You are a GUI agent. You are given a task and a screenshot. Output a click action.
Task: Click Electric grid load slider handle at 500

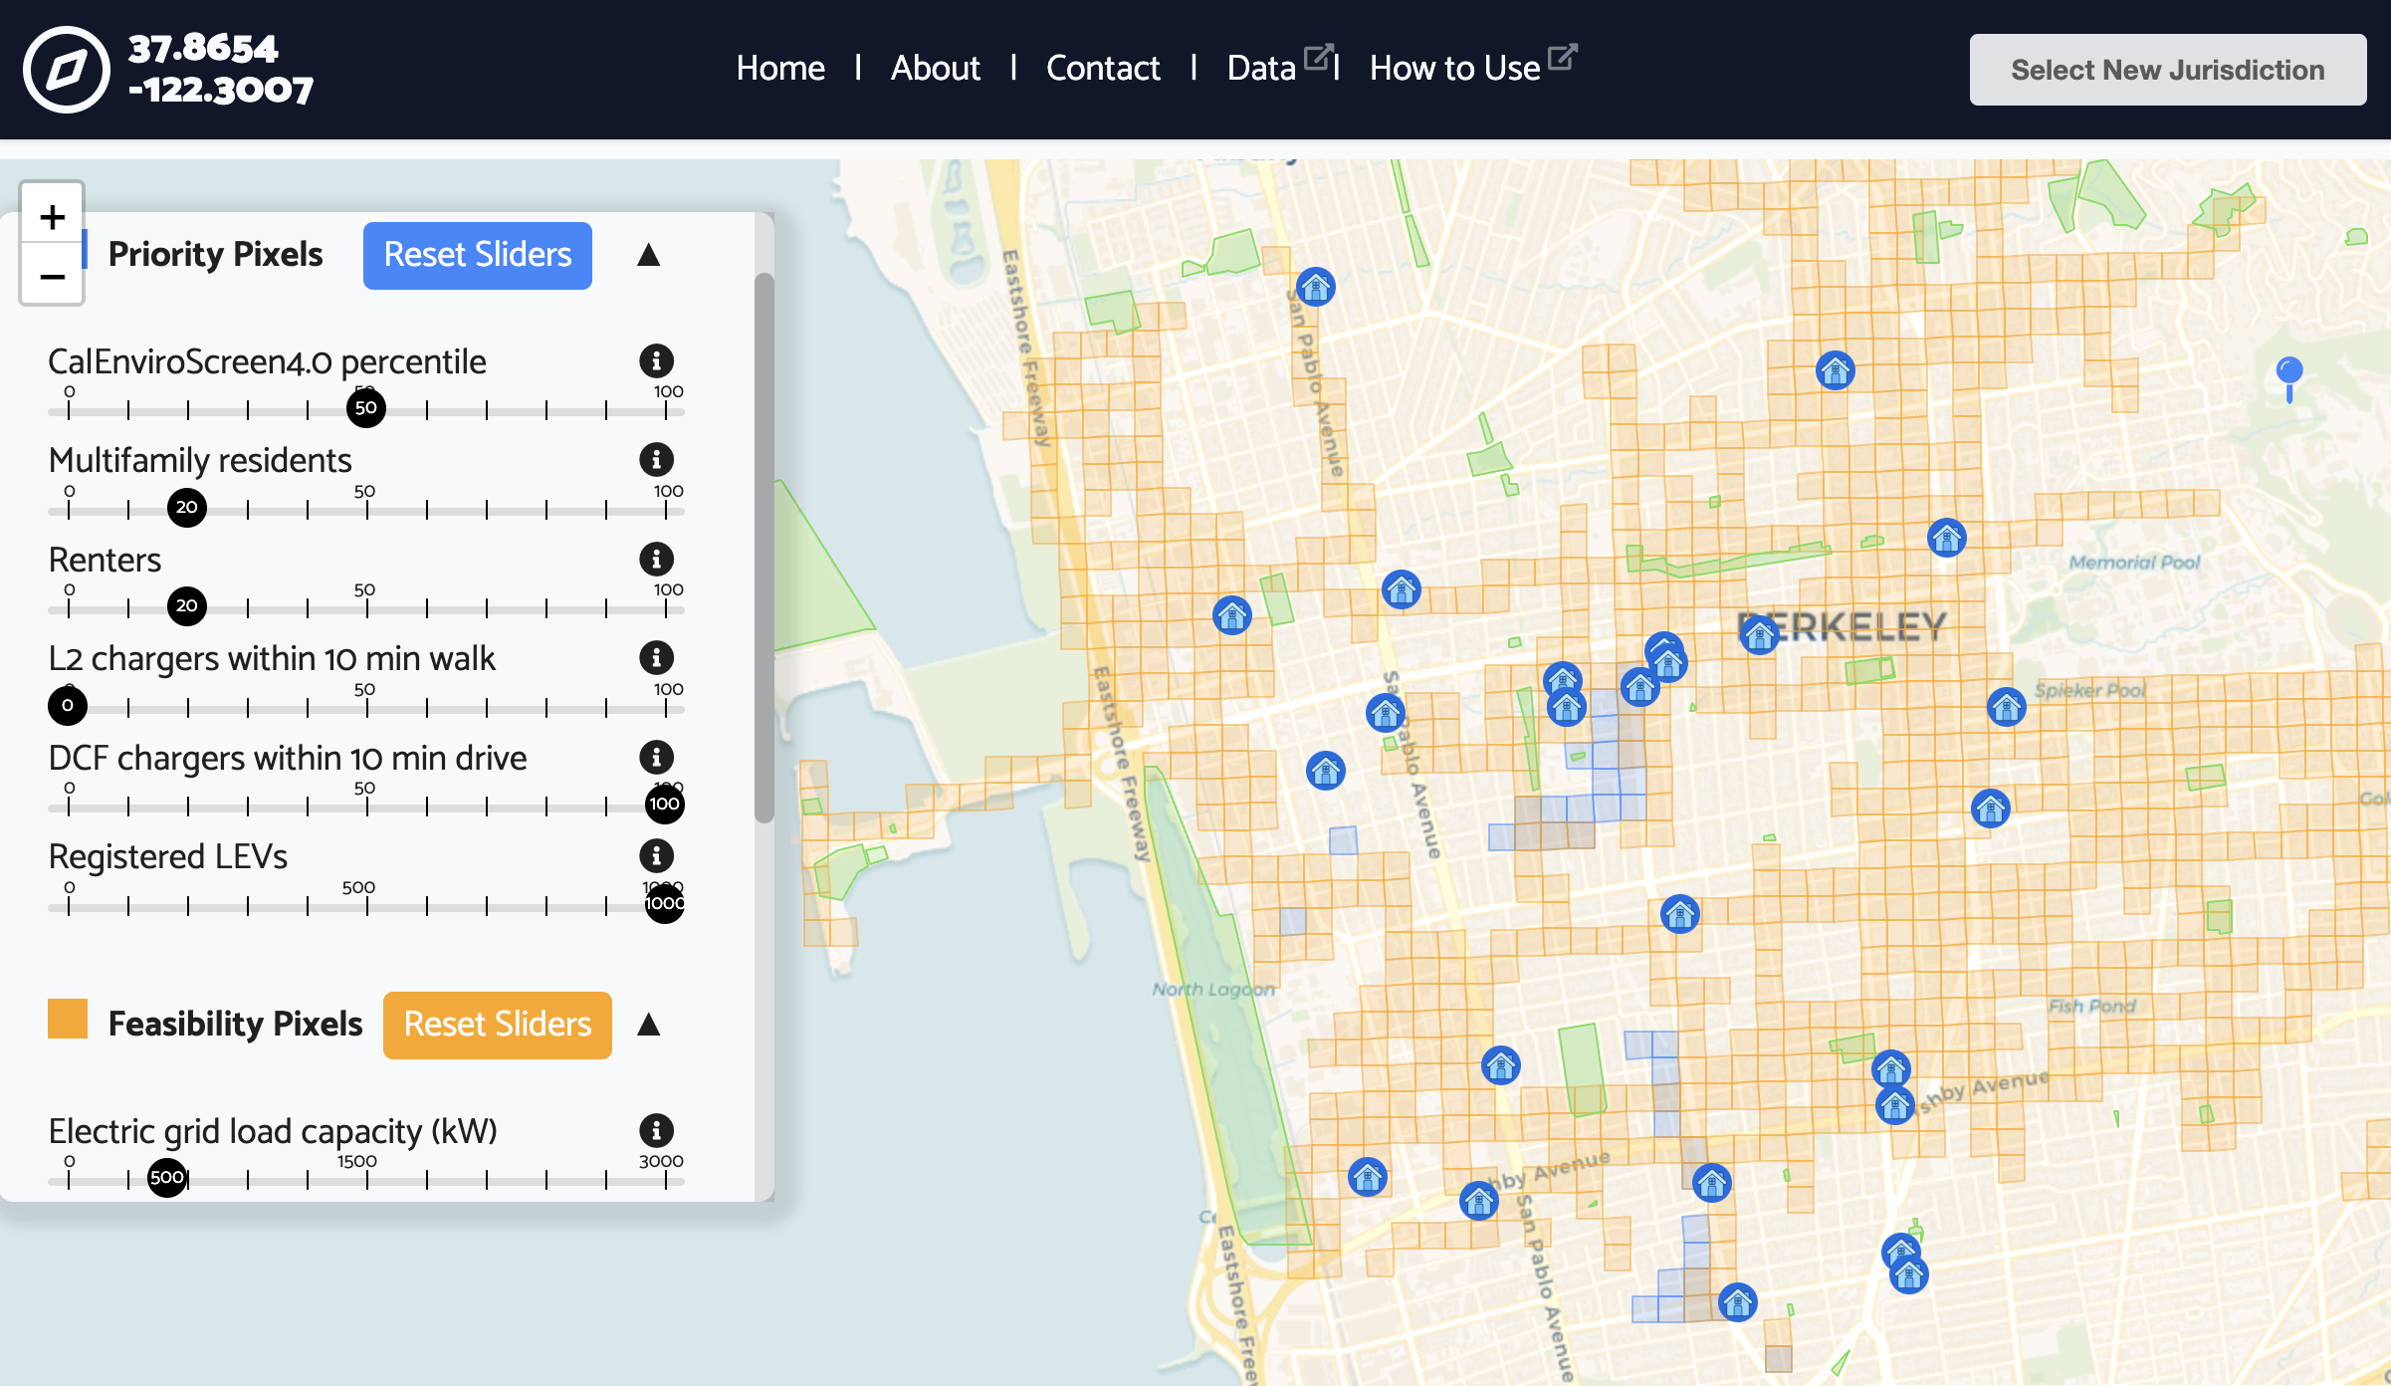(167, 1178)
